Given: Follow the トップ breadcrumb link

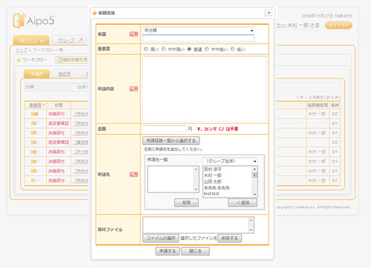Looking at the screenshot, I should pos(22,50).
